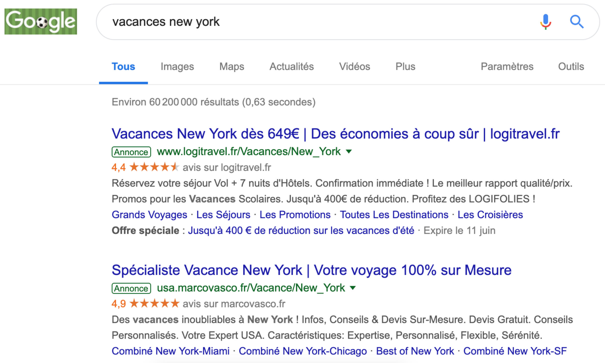
Task: Click the www.logitravel.fr/Vacances/New_York URL
Action: (x=249, y=152)
